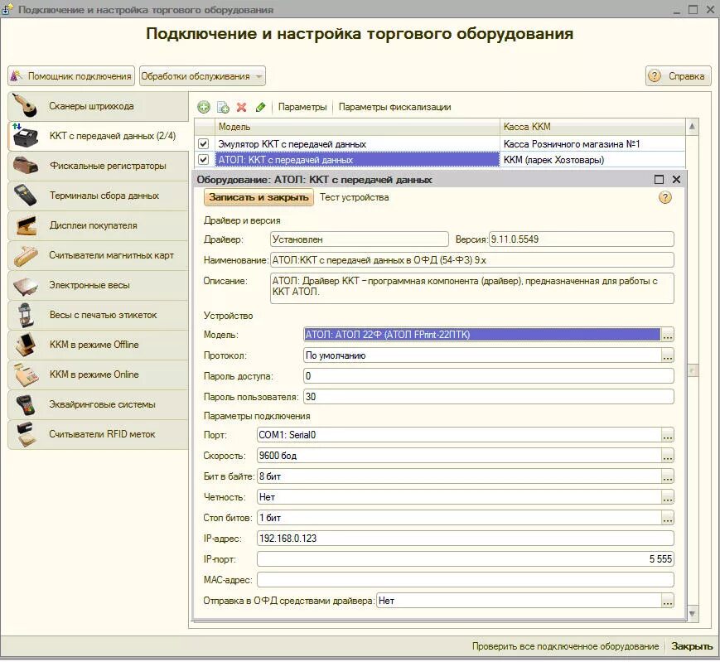This screenshot has width=720, height=662.
Task: Click the Пароль доступа field
Action: 489,376
